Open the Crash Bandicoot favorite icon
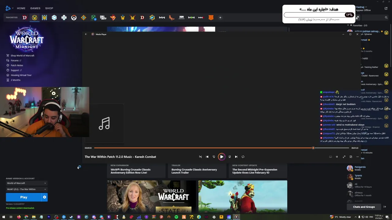Viewport: 392px width, 220px height. click(113, 17)
